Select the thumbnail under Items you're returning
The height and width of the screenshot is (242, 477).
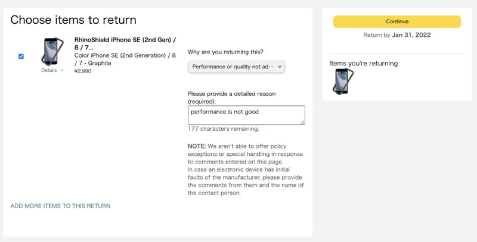(x=342, y=82)
